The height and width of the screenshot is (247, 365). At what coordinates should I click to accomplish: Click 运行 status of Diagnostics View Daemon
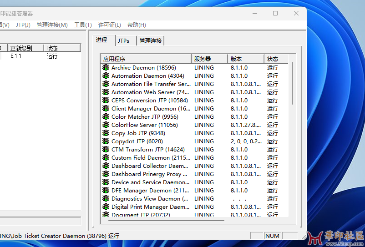[x=272, y=199]
